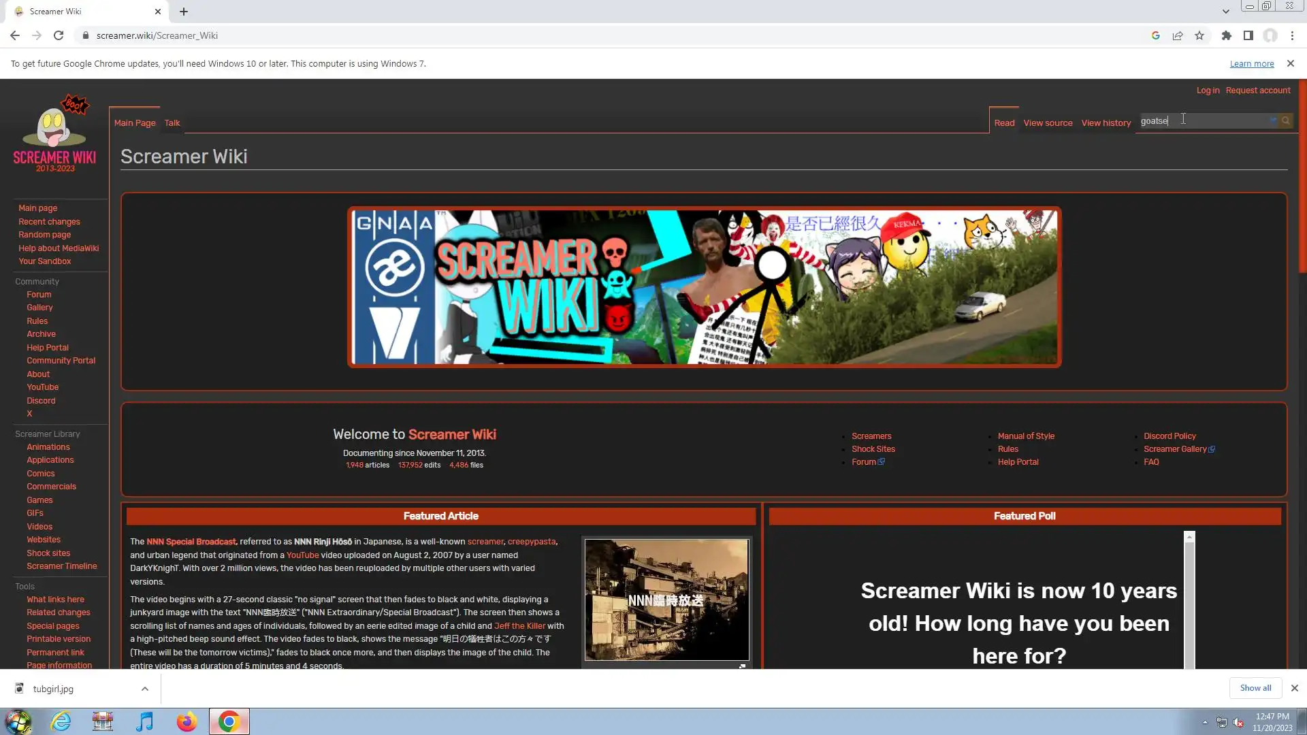Image resolution: width=1307 pixels, height=735 pixels.
Task: Open the Shock Sites link
Action: click(x=873, y=449)
